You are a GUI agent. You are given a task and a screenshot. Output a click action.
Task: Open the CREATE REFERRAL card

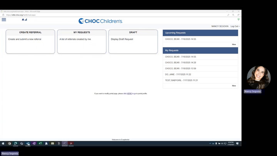tap(30, 41)
